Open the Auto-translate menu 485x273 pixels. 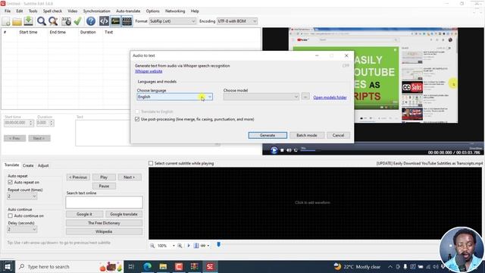[x=128, y=11]
